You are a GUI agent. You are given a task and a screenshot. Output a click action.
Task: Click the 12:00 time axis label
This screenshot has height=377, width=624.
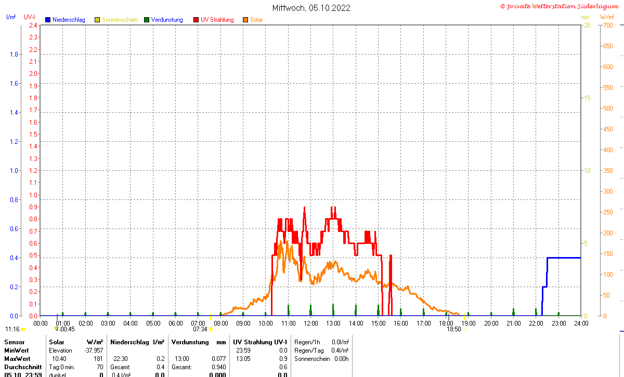click(311, 323)
